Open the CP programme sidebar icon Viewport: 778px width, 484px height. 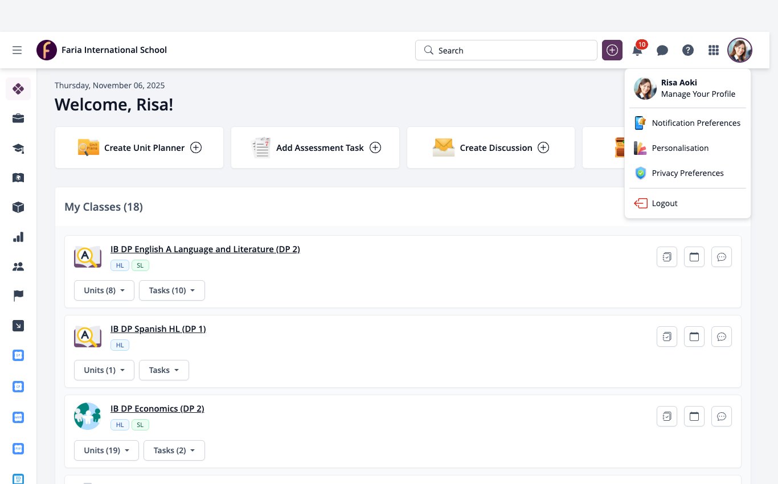[18, 387]
